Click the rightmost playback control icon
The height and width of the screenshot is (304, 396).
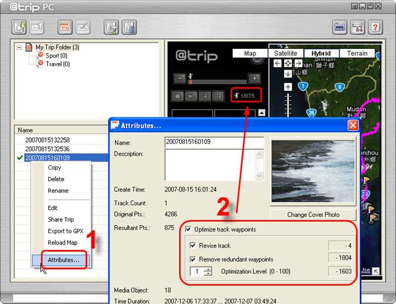tap(218, 96)
